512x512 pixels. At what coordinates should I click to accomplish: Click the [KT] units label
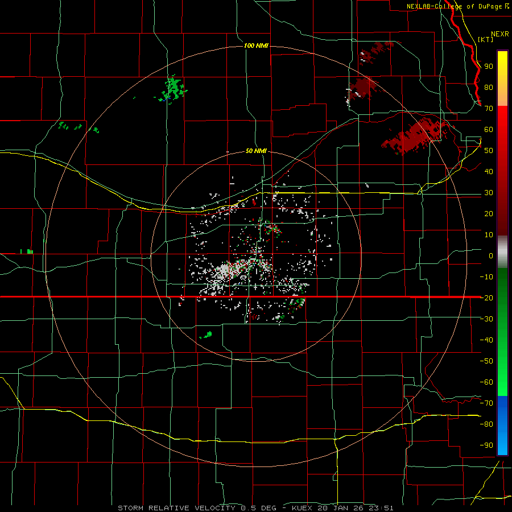(x=485, y=39)
